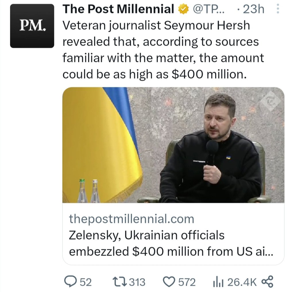Share the post using the share icon

[x=268, y=282]
